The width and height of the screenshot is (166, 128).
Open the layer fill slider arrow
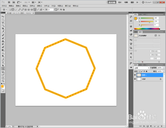tap(164, 71)
